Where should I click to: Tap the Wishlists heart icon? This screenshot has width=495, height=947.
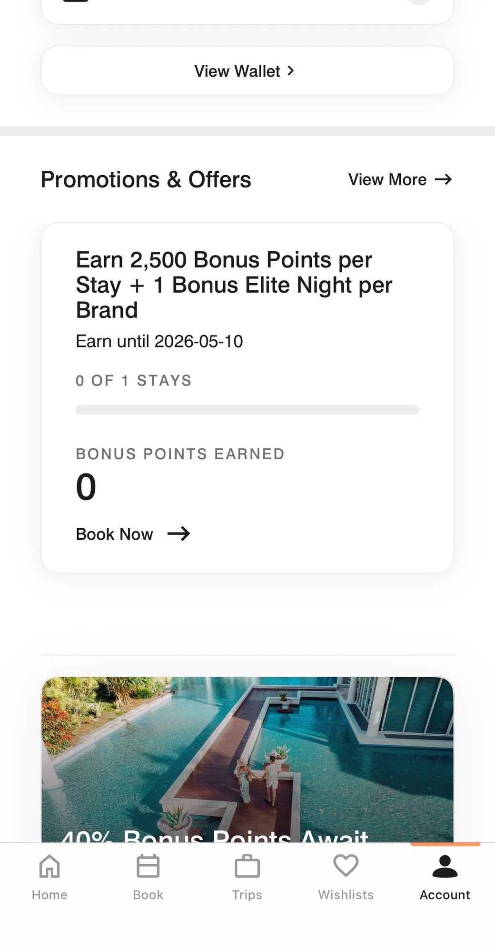346,865
